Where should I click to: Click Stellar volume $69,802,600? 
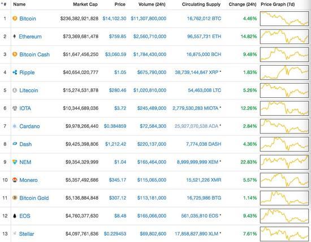(x=153, y=234)
